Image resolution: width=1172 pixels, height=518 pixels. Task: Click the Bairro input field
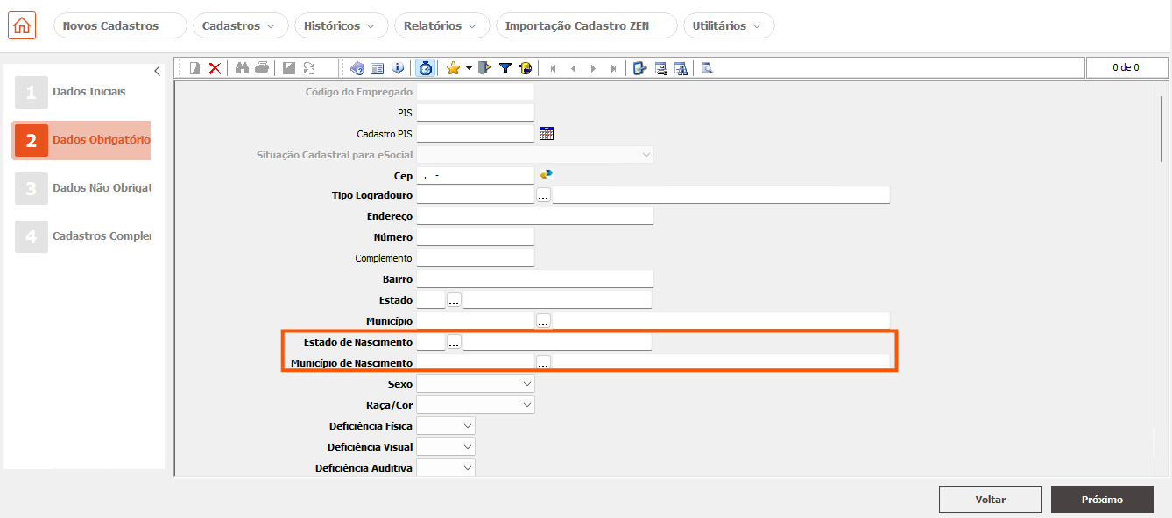coord(535,279)
